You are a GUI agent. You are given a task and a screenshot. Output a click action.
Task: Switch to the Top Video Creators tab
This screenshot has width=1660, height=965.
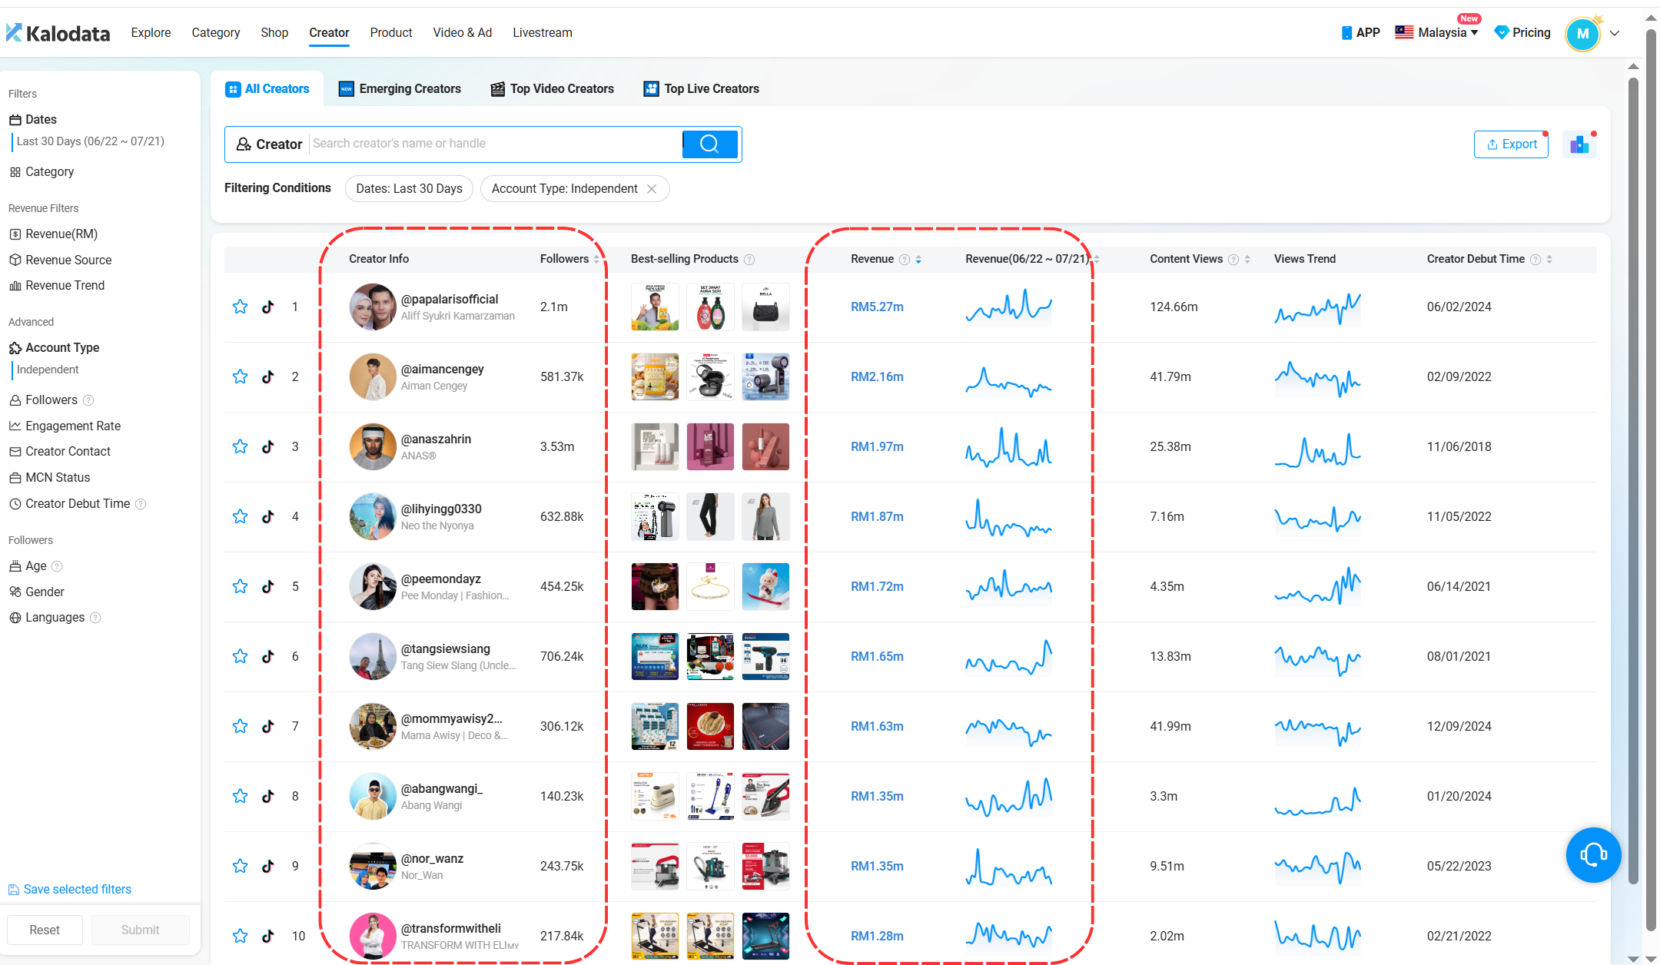tap(553, 89)
